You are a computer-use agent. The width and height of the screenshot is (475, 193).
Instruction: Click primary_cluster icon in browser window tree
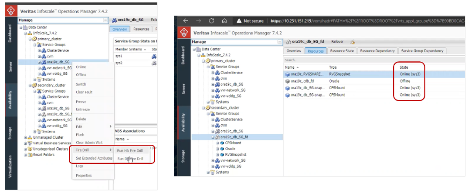208,61
